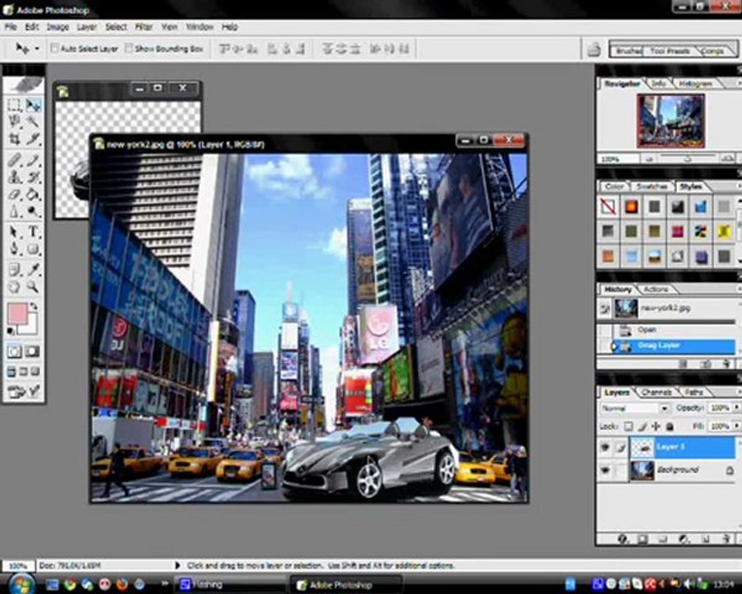Screen dimensions: 742x594
Task: Open the Image menu
Action: pos(58,27)
